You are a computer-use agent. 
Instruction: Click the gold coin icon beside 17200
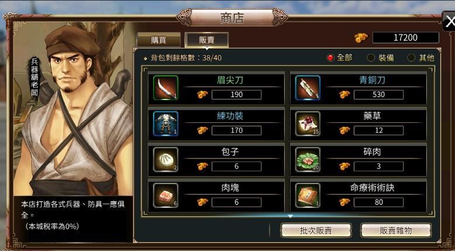(361, 37)
